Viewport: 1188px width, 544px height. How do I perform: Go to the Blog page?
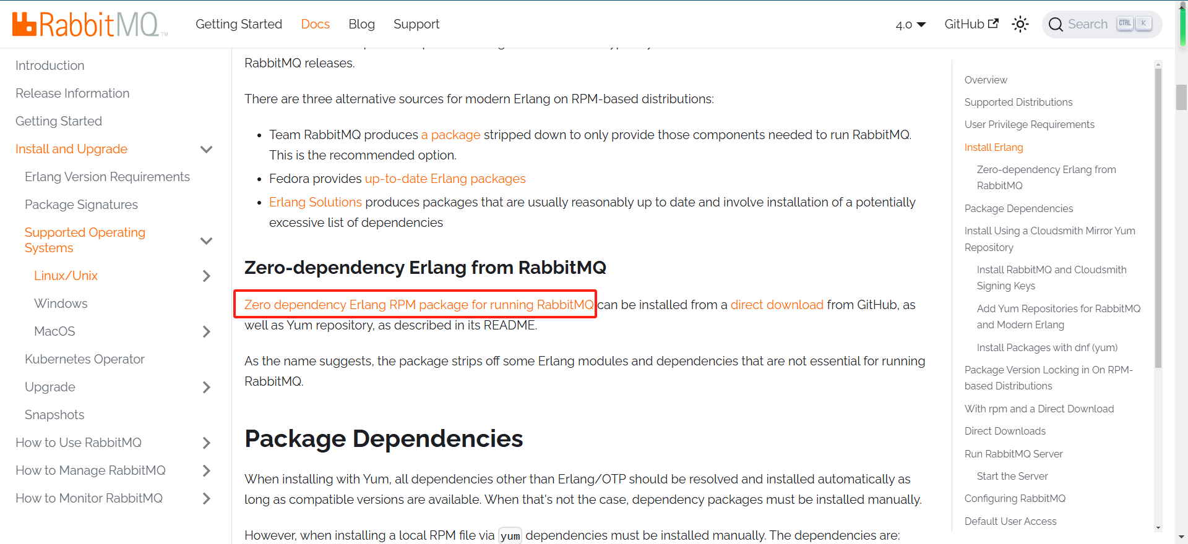pyautogui.click(x=361, y=24)
